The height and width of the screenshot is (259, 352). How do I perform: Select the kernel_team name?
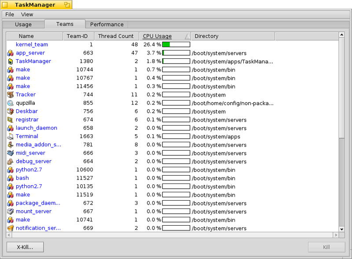(x=32, y=45)
